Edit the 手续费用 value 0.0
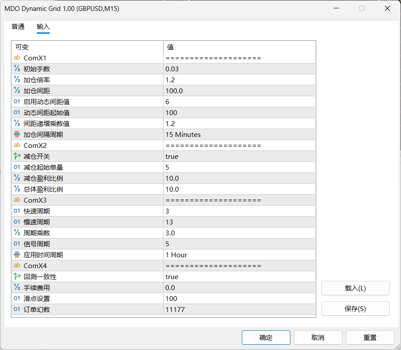The image size is (401, 350). coord(239,287)
